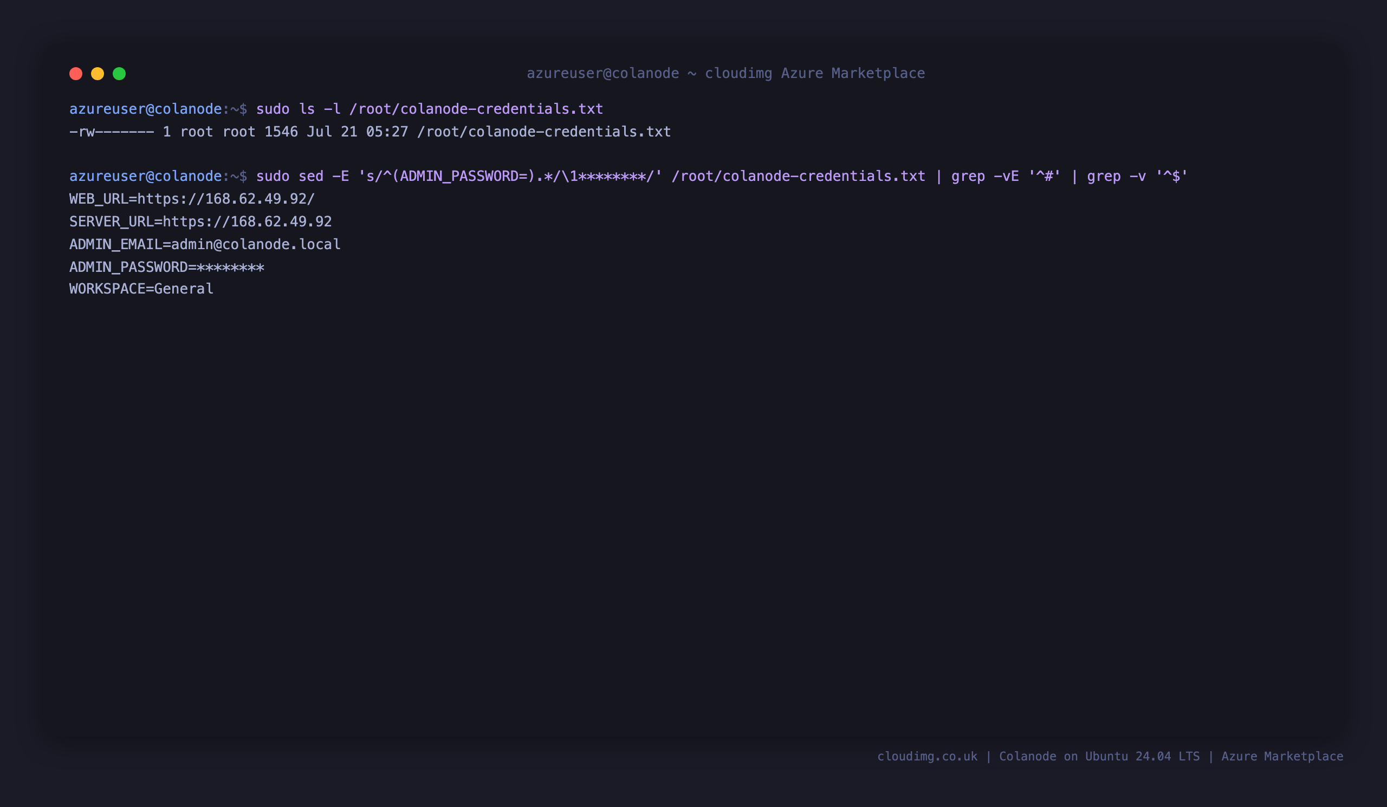Viewport: 1387px width, 807px height.
Task: Click the masked 'ADMIN_PASSWORD=********' line
Action: pos(167,267)
